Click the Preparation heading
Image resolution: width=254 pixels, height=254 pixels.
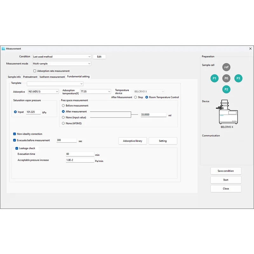pos(208,57)
